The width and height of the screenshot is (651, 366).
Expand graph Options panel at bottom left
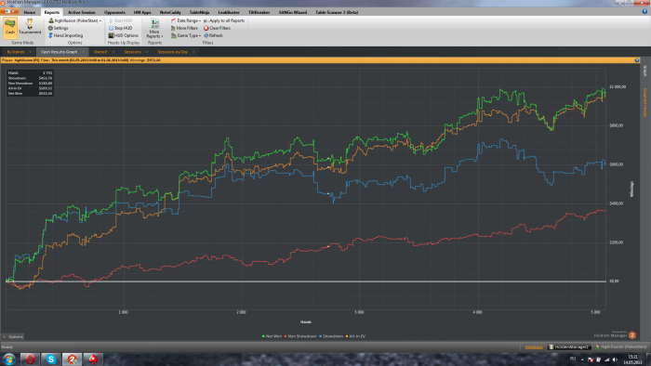tap(13, 336)
